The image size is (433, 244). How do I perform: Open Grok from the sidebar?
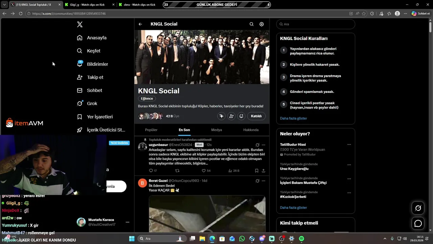87,104
